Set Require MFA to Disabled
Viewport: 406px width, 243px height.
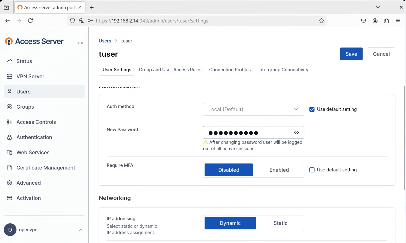229,170
